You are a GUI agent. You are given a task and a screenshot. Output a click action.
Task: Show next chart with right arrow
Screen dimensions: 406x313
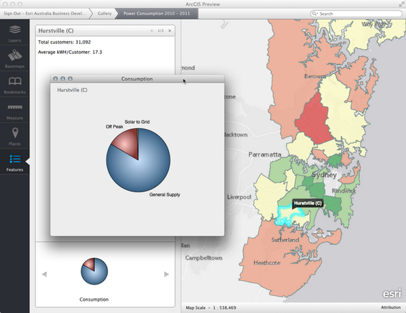tap(166, 274)
